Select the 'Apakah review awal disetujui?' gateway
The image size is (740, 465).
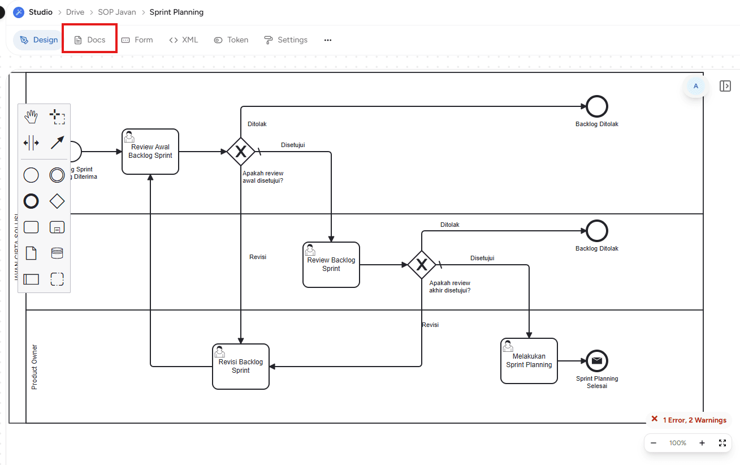(241, 152)
